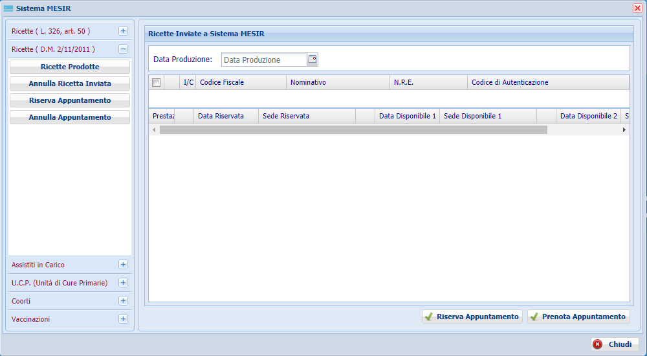Open the Data Produzione calendar picker
The width and height of the screenshot is (647, 356).
(313, 60)
